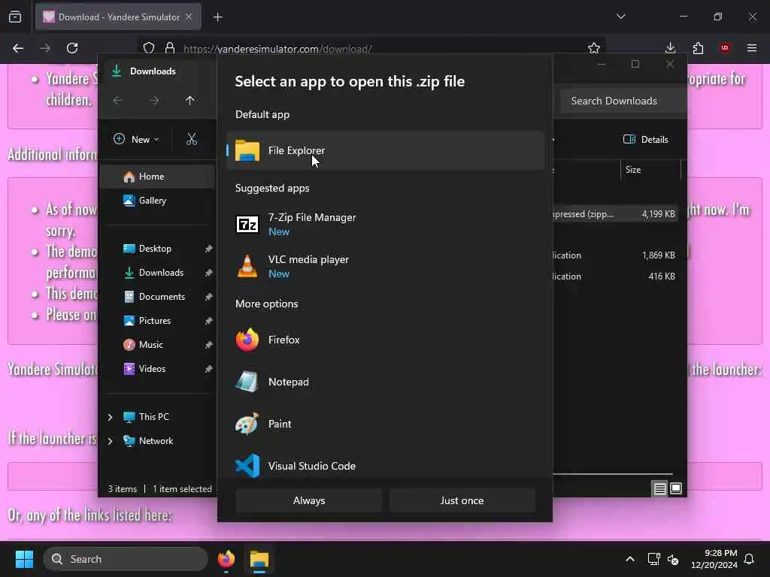Screen dimensions: 770x577
Task: Open Desktop quick access folder
Action: pos(157,248)
